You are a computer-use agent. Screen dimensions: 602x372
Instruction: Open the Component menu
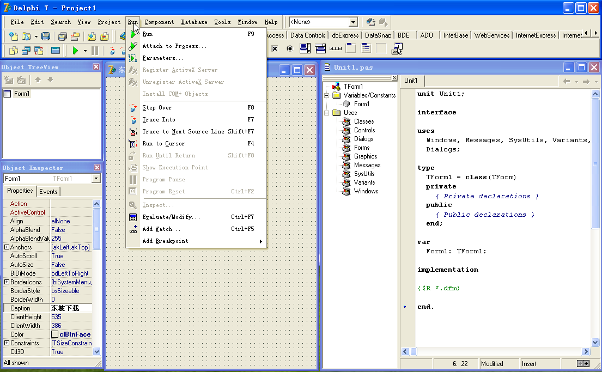click(x=159, y=22)
